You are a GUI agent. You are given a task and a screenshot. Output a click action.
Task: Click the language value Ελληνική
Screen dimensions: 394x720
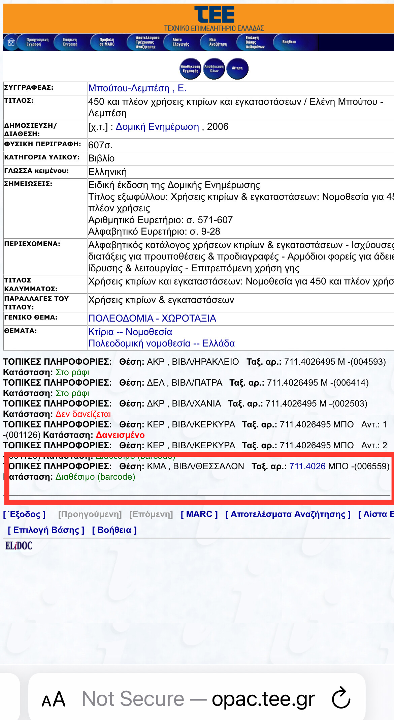click(x=107, y=172)
